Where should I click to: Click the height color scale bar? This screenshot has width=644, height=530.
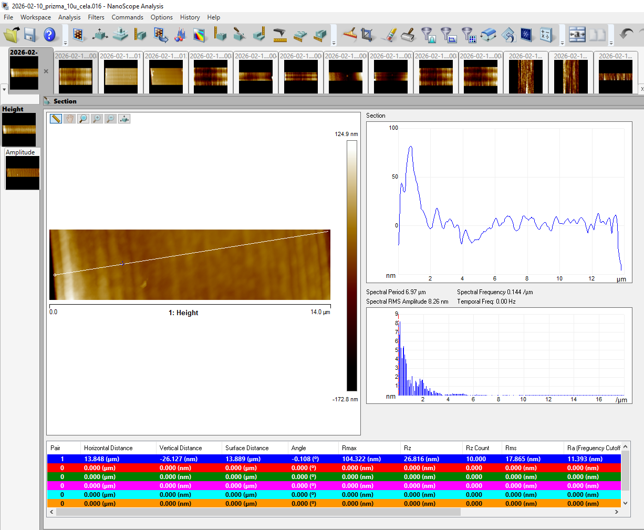pyautogui.click(x=351, y=265)
